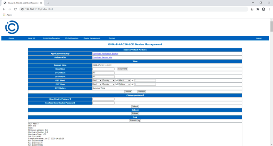This screenshot has width=273, height=146.
Task: Click the DST Stop hour field
Action: pyautogui.click(x=145, y=84)
